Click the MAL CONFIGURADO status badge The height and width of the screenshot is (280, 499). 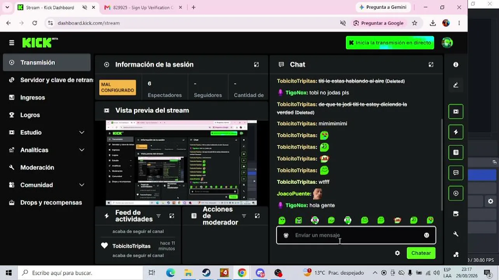point(118,87)
